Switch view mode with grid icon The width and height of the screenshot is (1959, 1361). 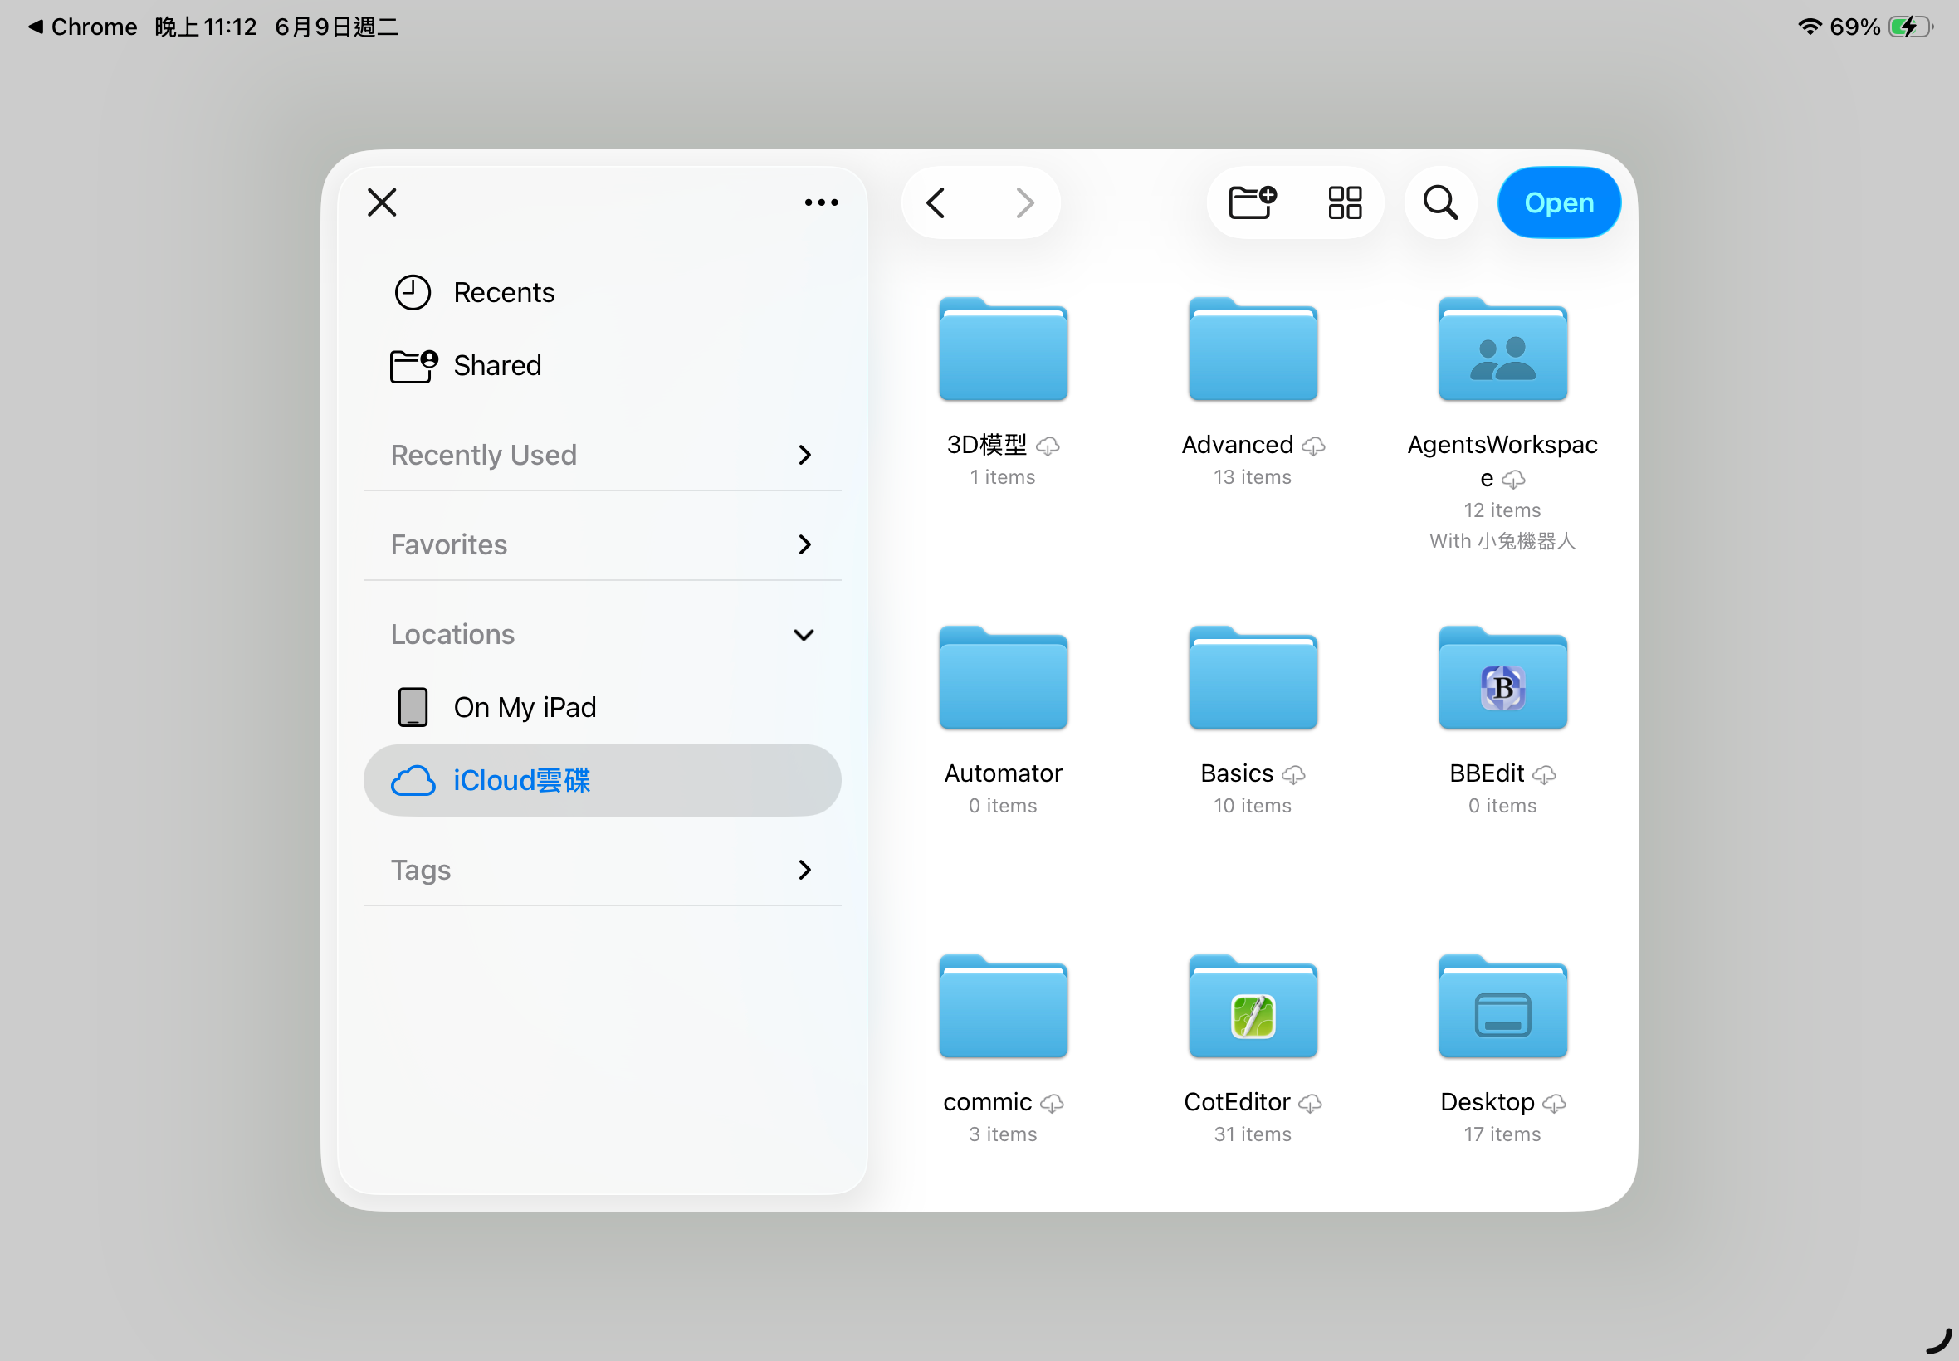[x=1344, y=202]
